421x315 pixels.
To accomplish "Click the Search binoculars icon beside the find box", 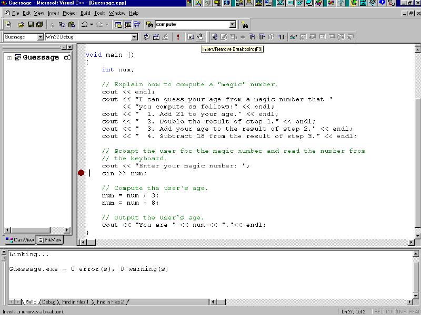I will (245, 25).
